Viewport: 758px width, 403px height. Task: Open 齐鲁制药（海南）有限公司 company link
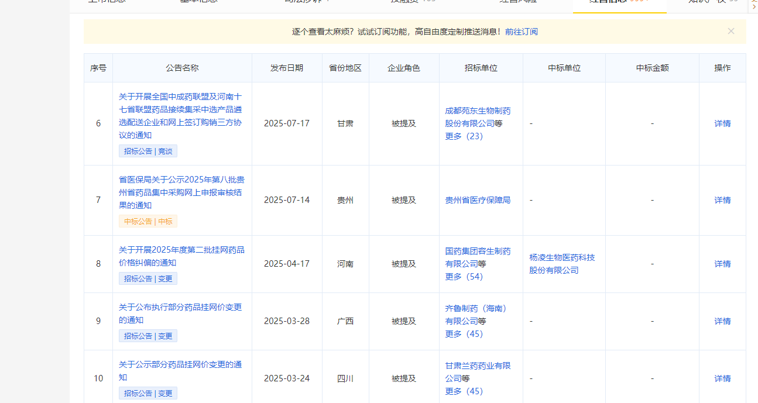[476, 315]
